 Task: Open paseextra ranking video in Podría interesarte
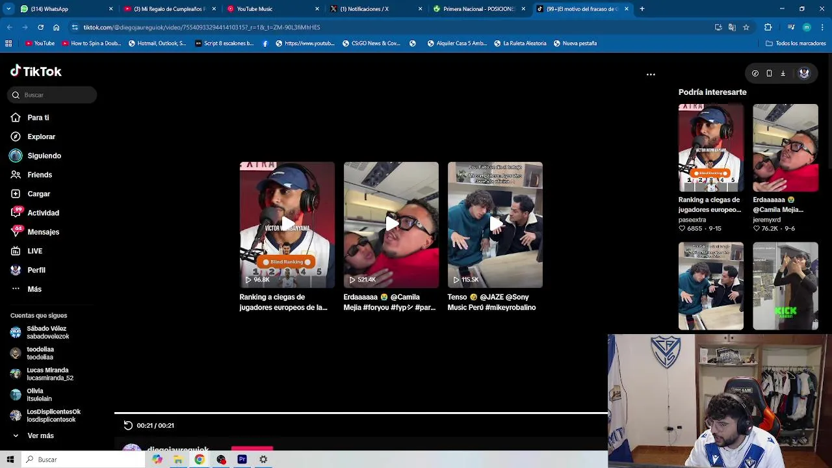711,148
